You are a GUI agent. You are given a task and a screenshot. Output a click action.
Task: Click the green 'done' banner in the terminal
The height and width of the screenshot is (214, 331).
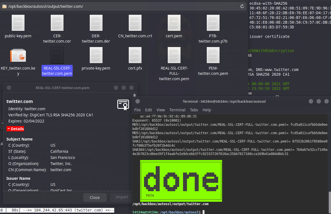[181, 181]
